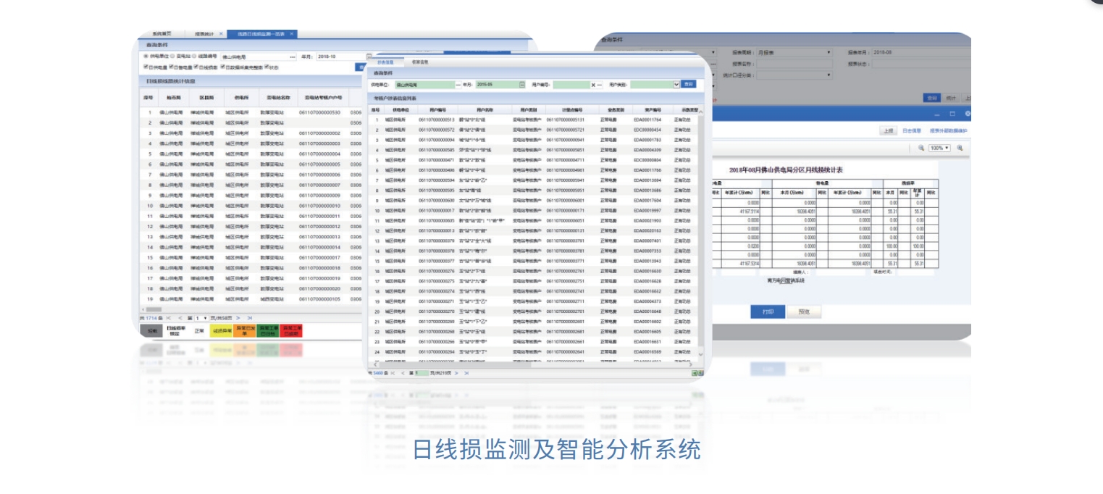
Task: Open the 100% zoom level dropdown
Action: pos(940,148)
